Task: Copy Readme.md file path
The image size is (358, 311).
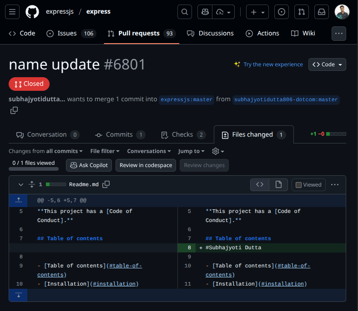Action: (x=106, y=184)
